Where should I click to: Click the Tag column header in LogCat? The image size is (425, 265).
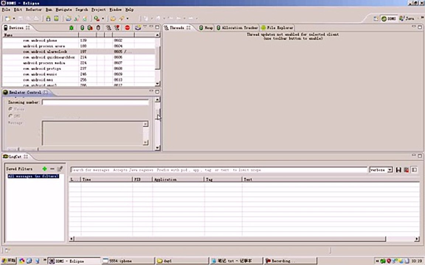click(223, 179)
